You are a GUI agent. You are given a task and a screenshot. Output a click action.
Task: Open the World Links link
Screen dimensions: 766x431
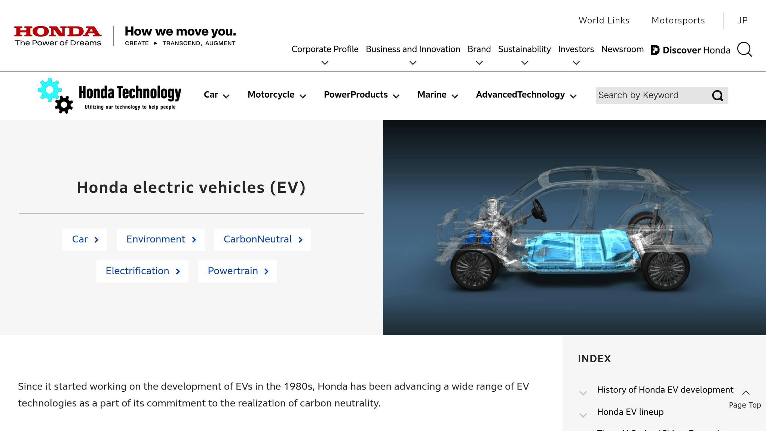[604, 21]
